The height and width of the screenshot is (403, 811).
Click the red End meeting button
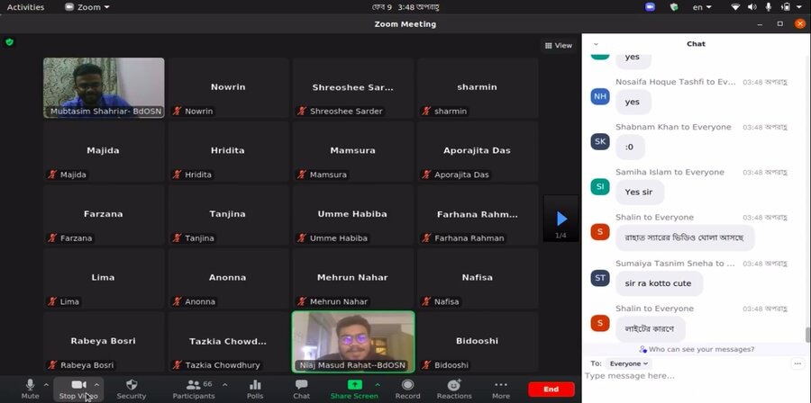coord(551,389)
